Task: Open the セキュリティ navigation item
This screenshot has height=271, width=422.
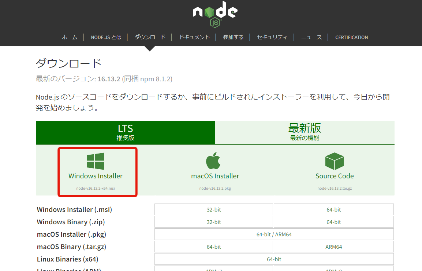Action: pyautogui.click(x=272, y=37)
